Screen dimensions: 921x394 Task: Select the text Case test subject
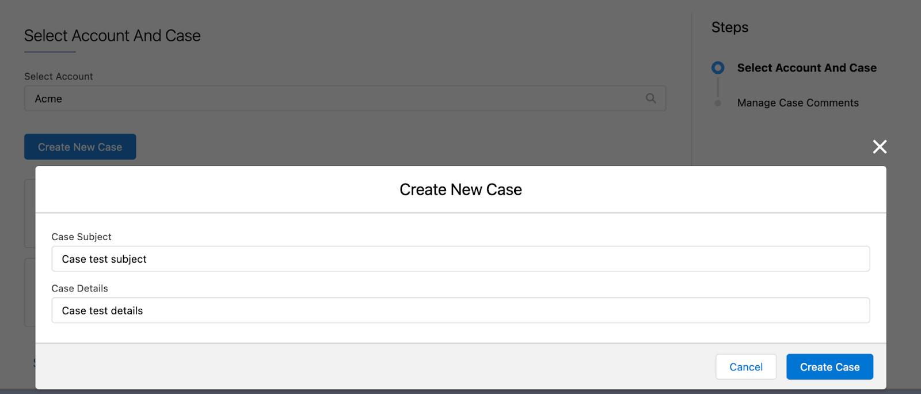coord(104,259)
